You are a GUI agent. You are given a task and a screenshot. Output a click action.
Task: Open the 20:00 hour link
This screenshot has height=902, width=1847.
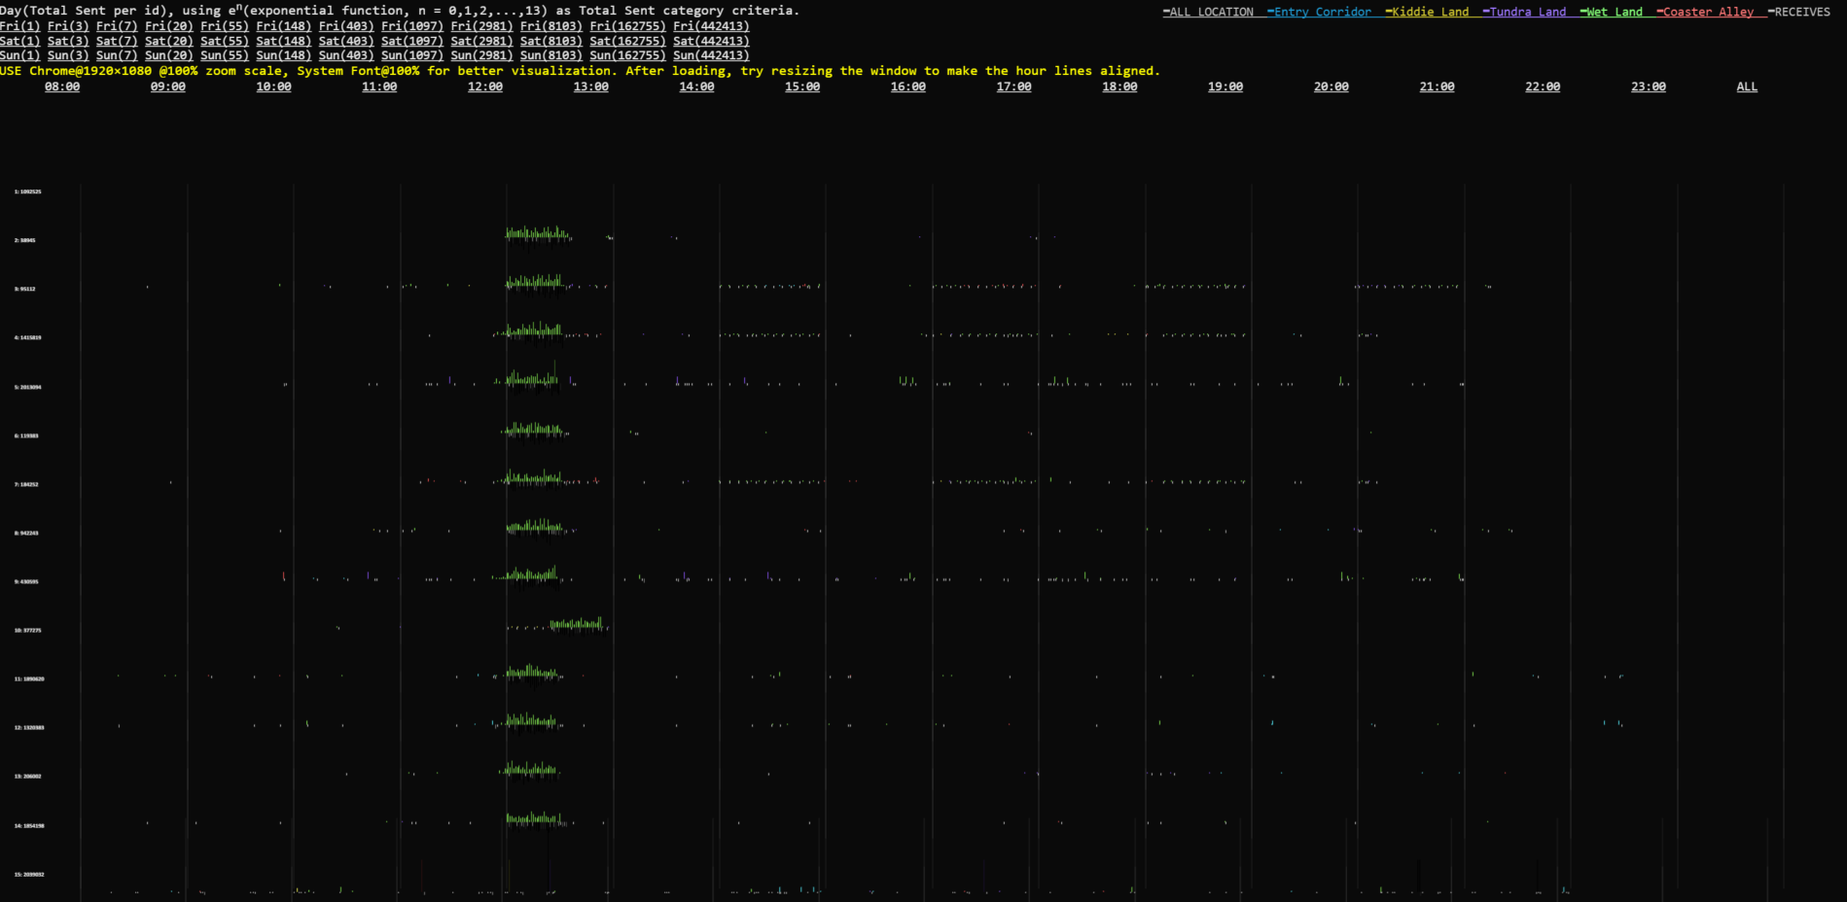[1332, 87]
